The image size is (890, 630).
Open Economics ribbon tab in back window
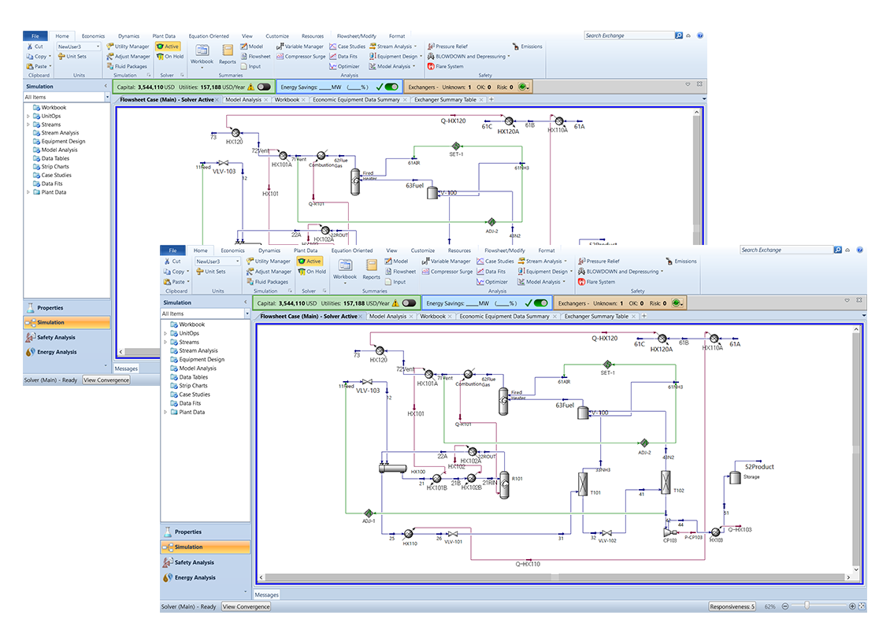[x=93, y=35]
